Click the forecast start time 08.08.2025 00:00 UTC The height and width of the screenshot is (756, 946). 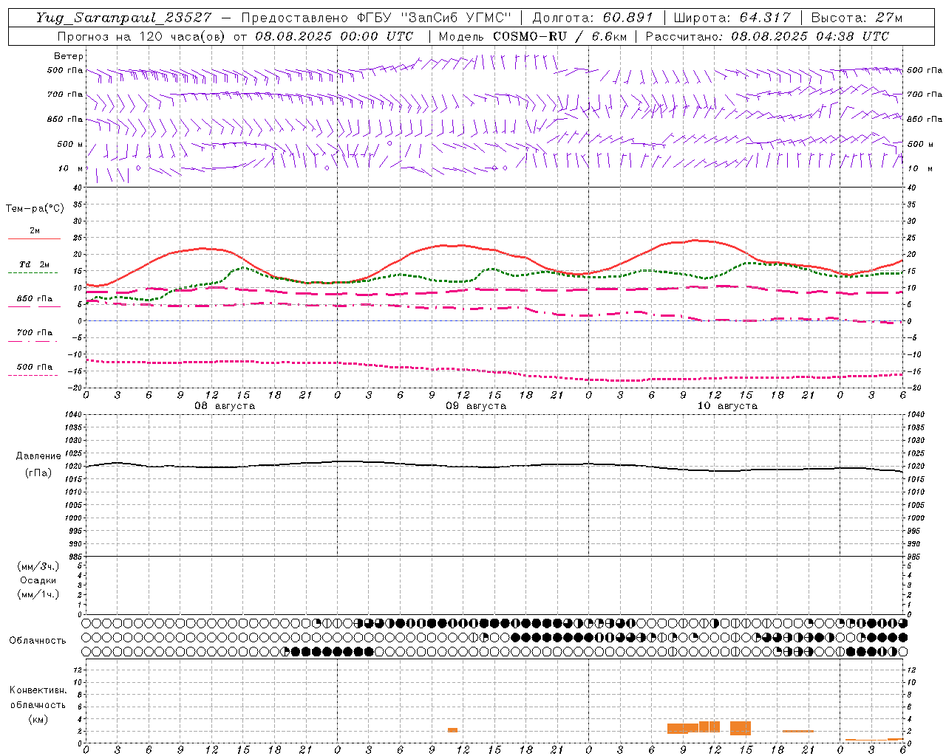point(334,36)
